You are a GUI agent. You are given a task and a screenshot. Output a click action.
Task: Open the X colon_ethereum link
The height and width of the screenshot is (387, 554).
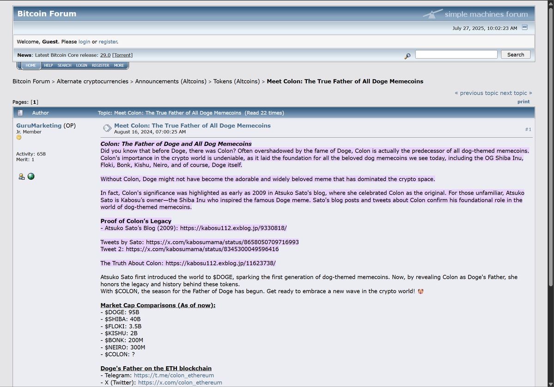coord(180,382)
